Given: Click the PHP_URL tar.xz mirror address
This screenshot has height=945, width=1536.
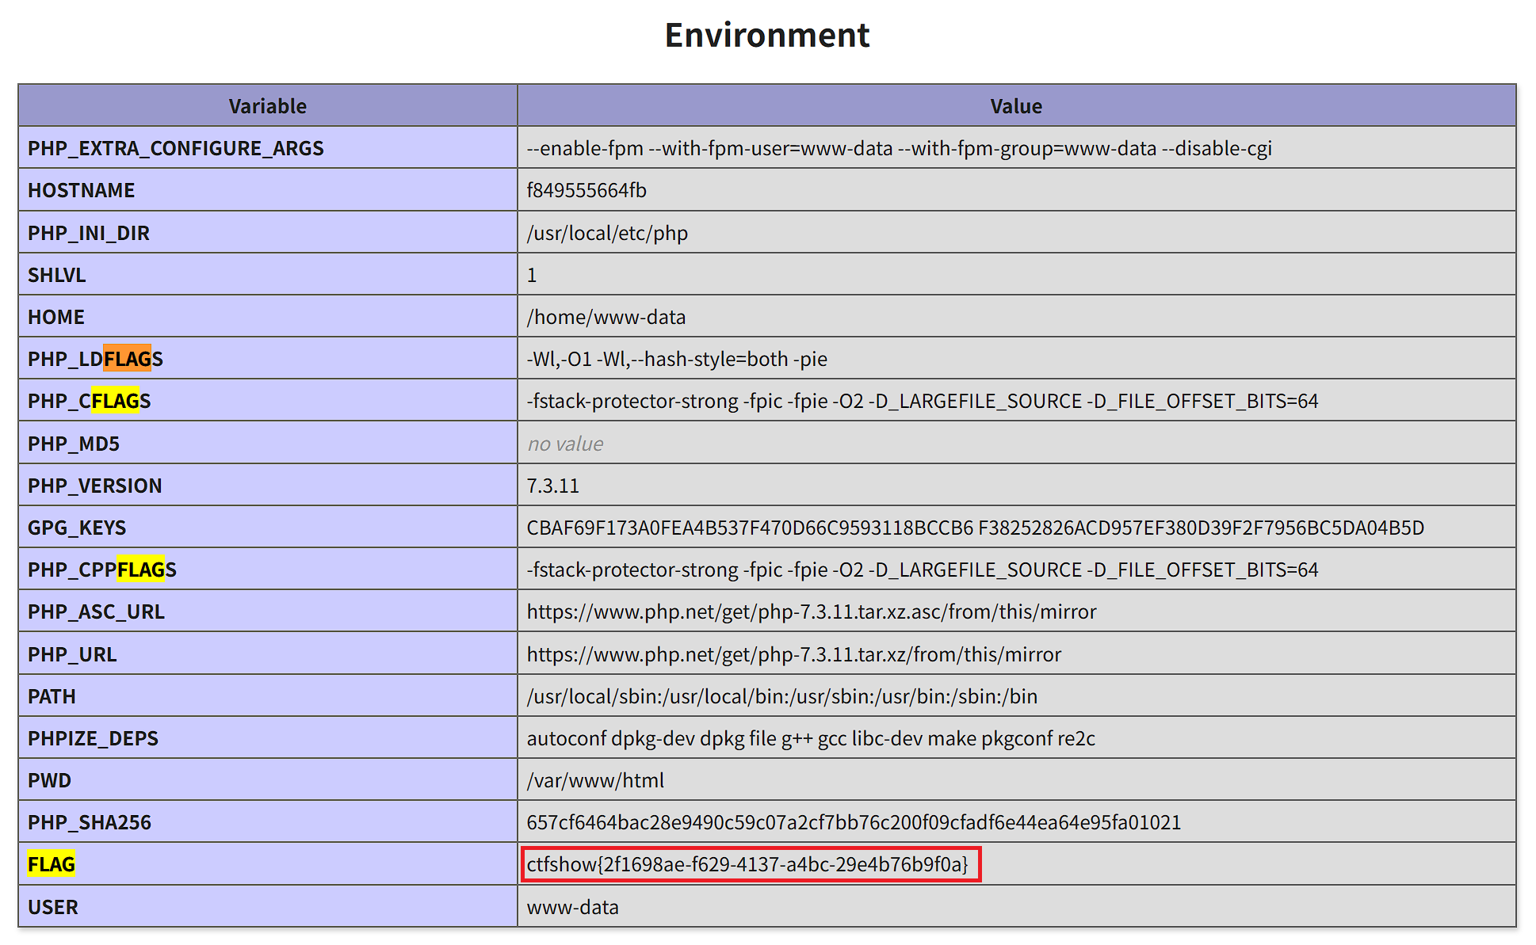Looking at the screenshot, I should click(x=793, y=654).
